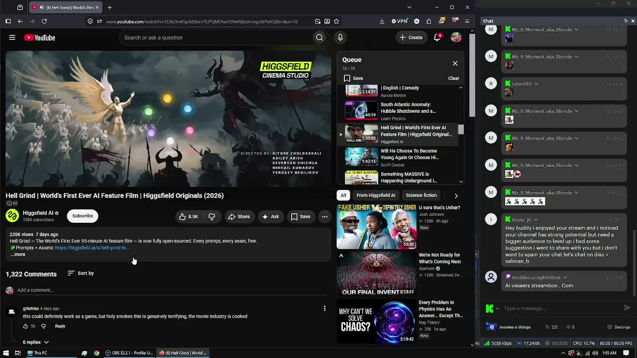Open the YouTube guide hamburger menu
The width and height of the screenshot is (637, 358).
(12, 37)
